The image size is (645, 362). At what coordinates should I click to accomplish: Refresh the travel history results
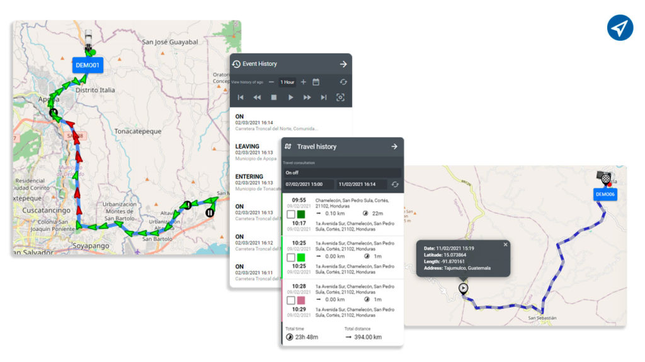click(x=395, y=185)
